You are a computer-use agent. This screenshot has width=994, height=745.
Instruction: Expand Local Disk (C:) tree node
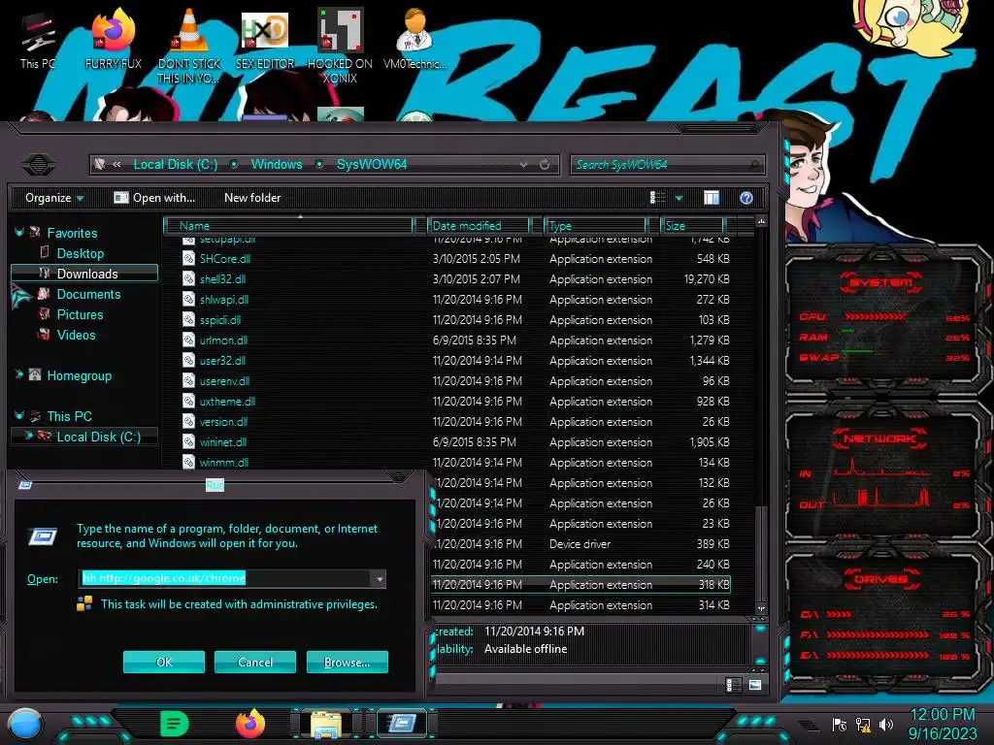coord(28,436)
